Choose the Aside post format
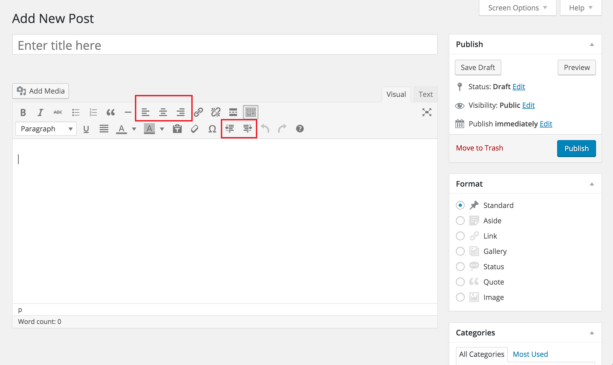 [460, 220]
